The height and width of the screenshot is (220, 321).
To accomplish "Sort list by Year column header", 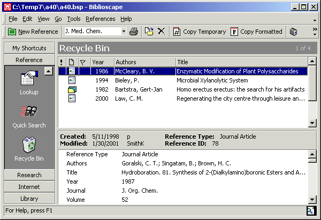I will click(x=102, y=62).
